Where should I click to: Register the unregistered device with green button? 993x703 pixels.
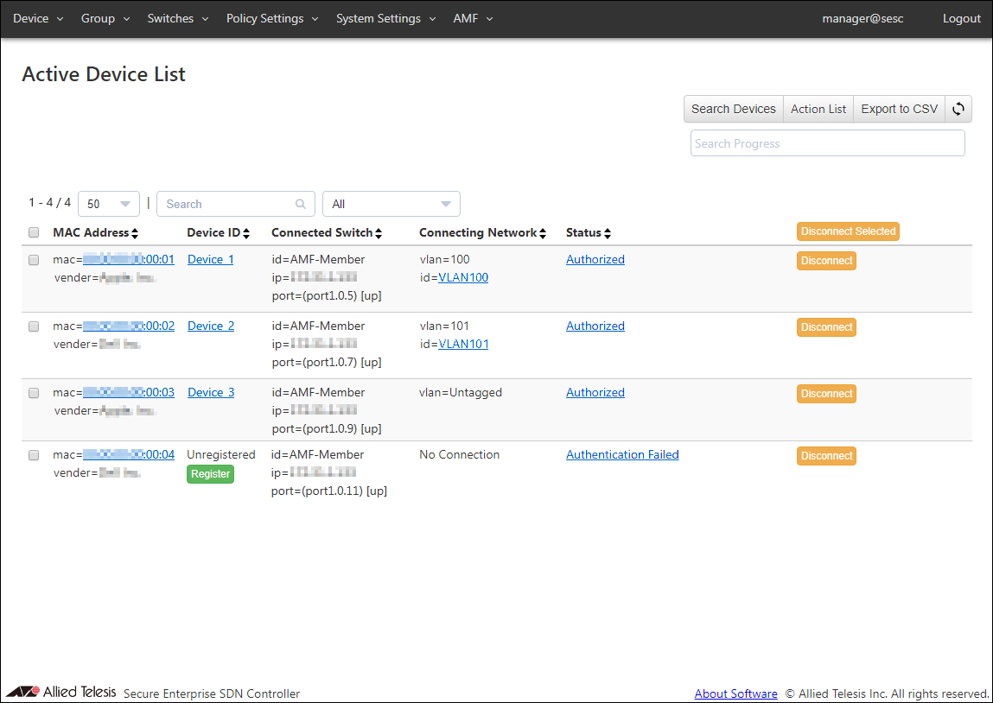[210, 474]
